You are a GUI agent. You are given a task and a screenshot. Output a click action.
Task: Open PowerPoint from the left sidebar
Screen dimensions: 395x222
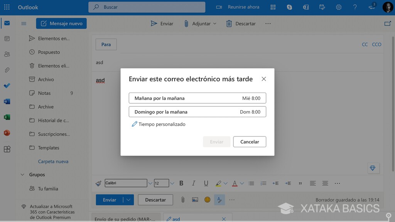click(x=7, y=133)
